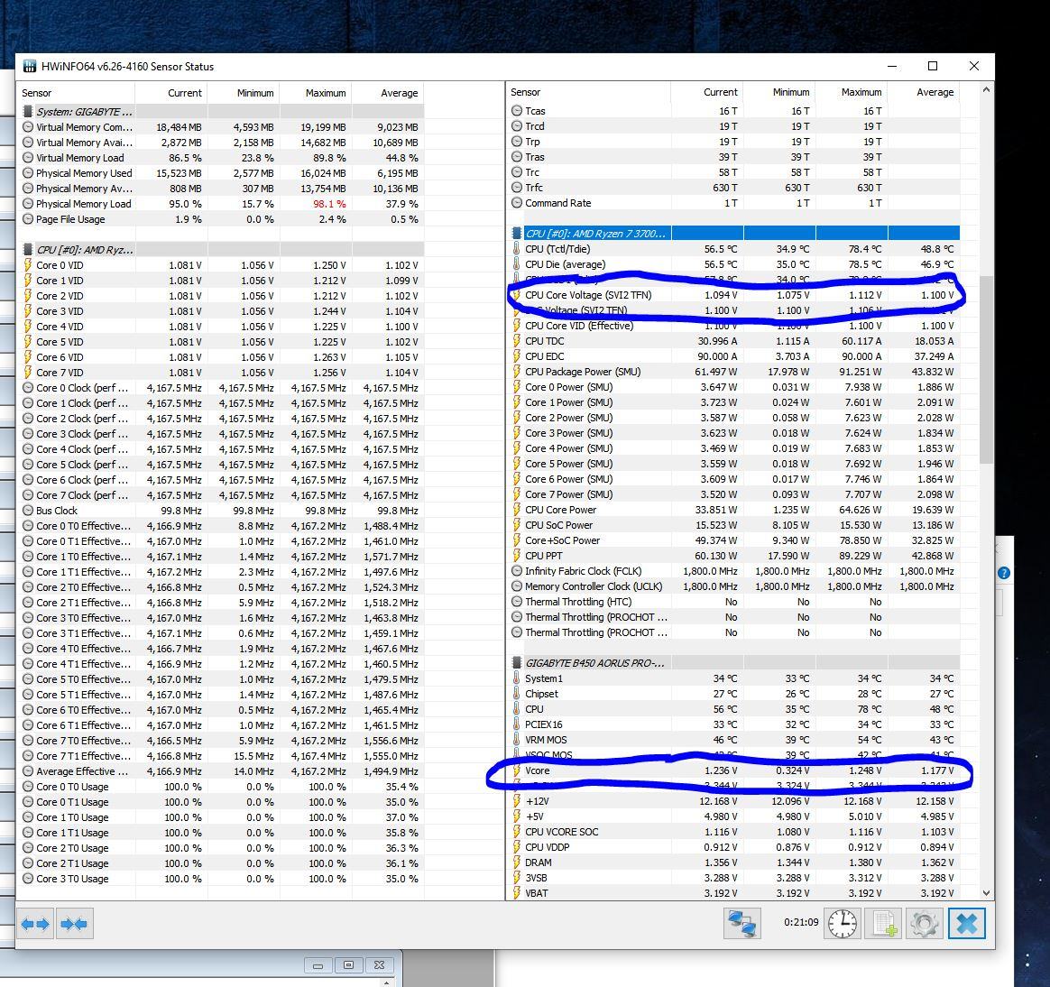This screenshot has height=987, width=1050.
Task: Start logging with the sheet-plus icon
Action: pos(883,924)
